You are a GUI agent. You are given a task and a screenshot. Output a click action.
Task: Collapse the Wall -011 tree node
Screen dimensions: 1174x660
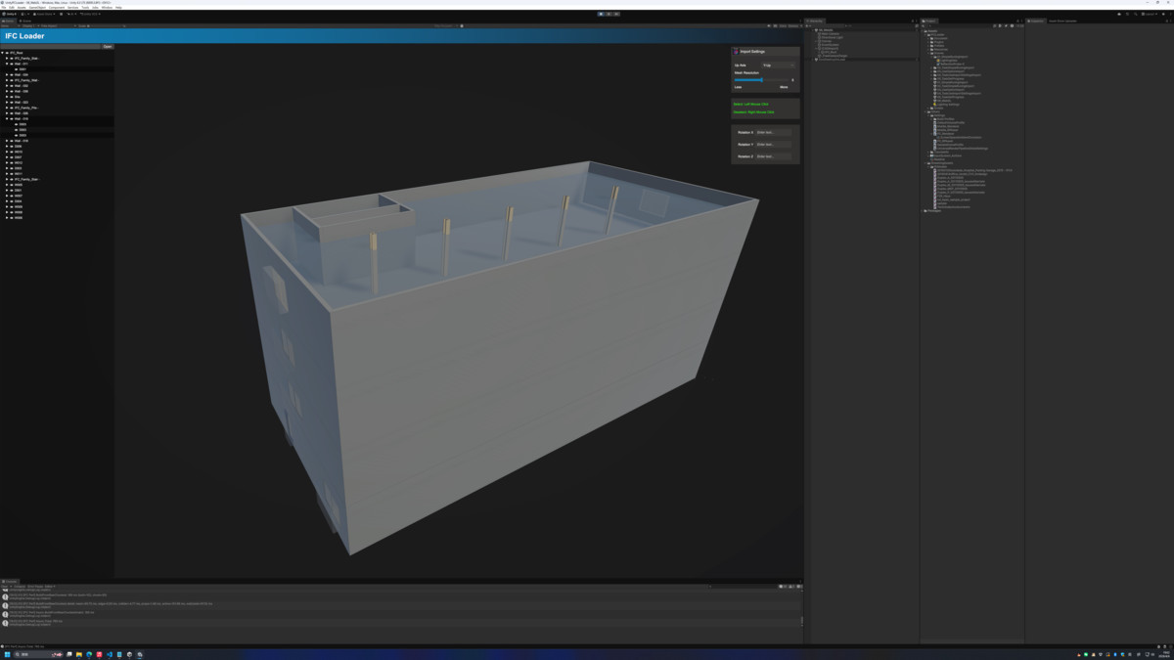8,64
